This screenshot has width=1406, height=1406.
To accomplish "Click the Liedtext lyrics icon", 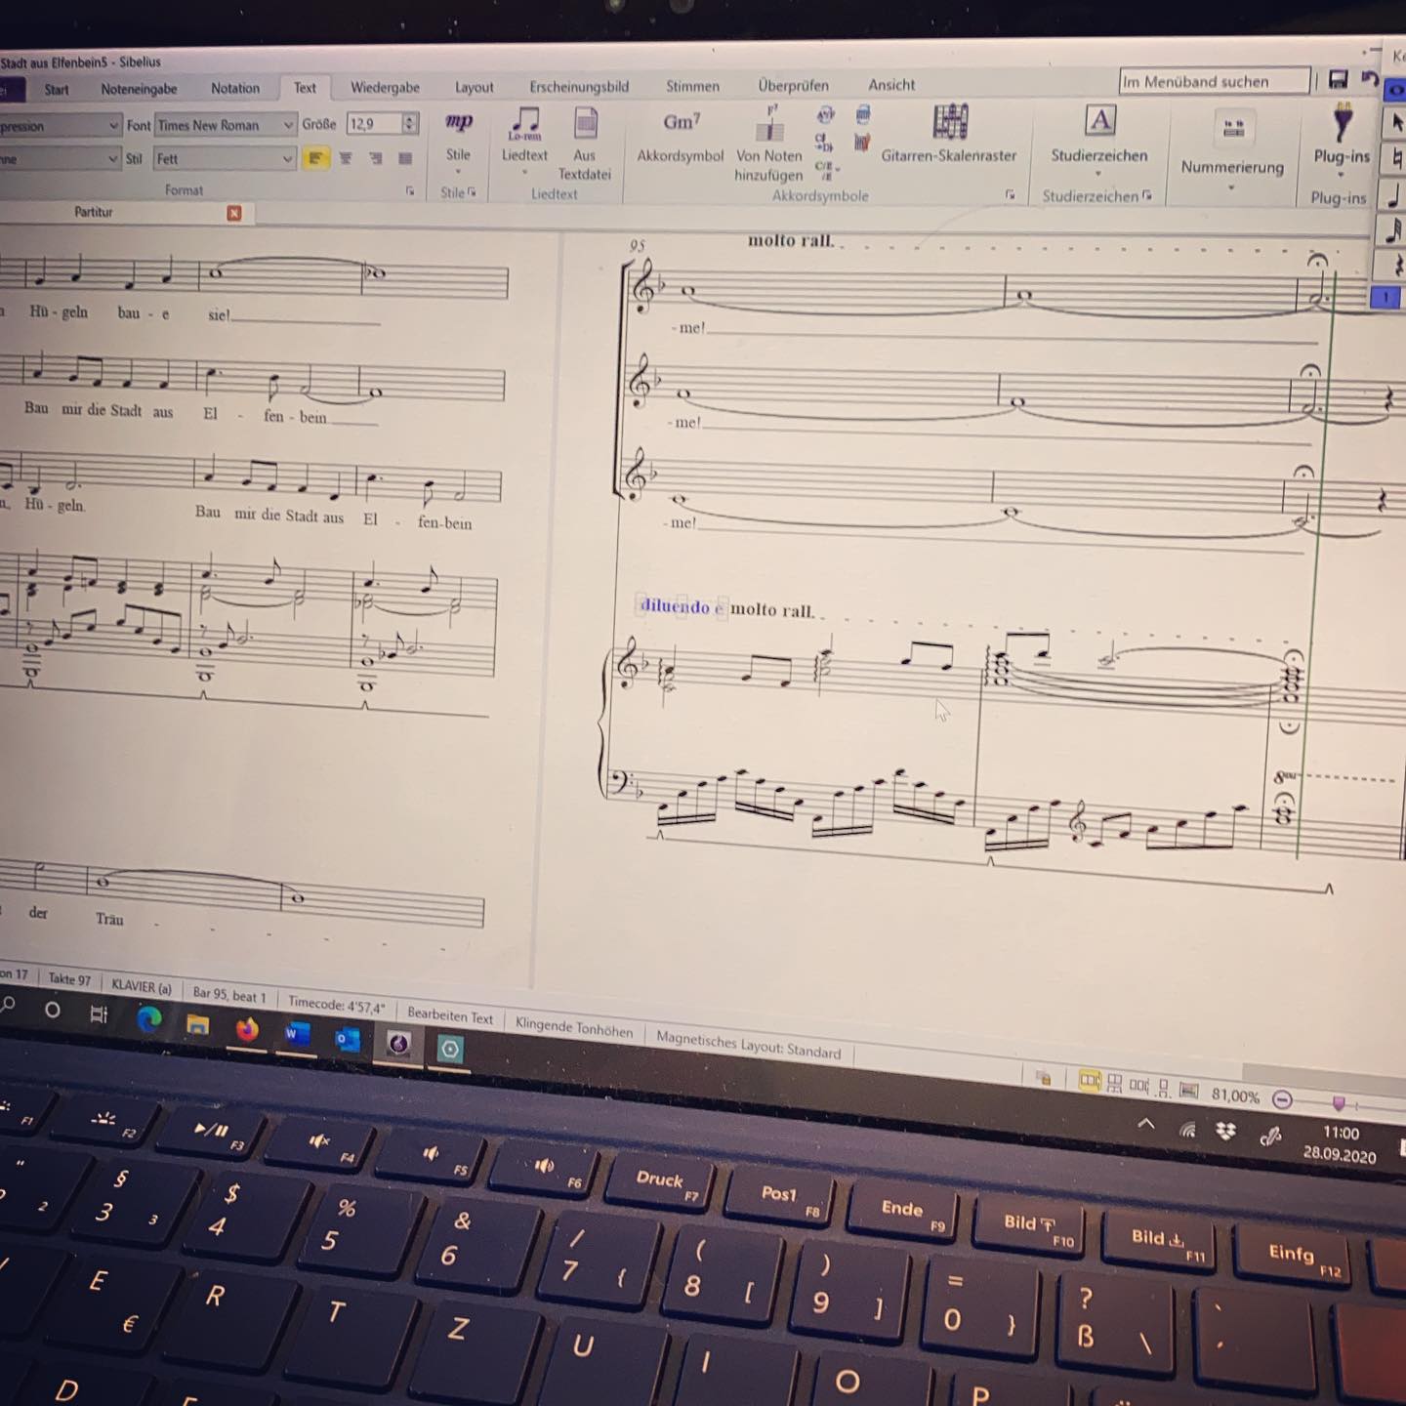I will pos(525,123).
